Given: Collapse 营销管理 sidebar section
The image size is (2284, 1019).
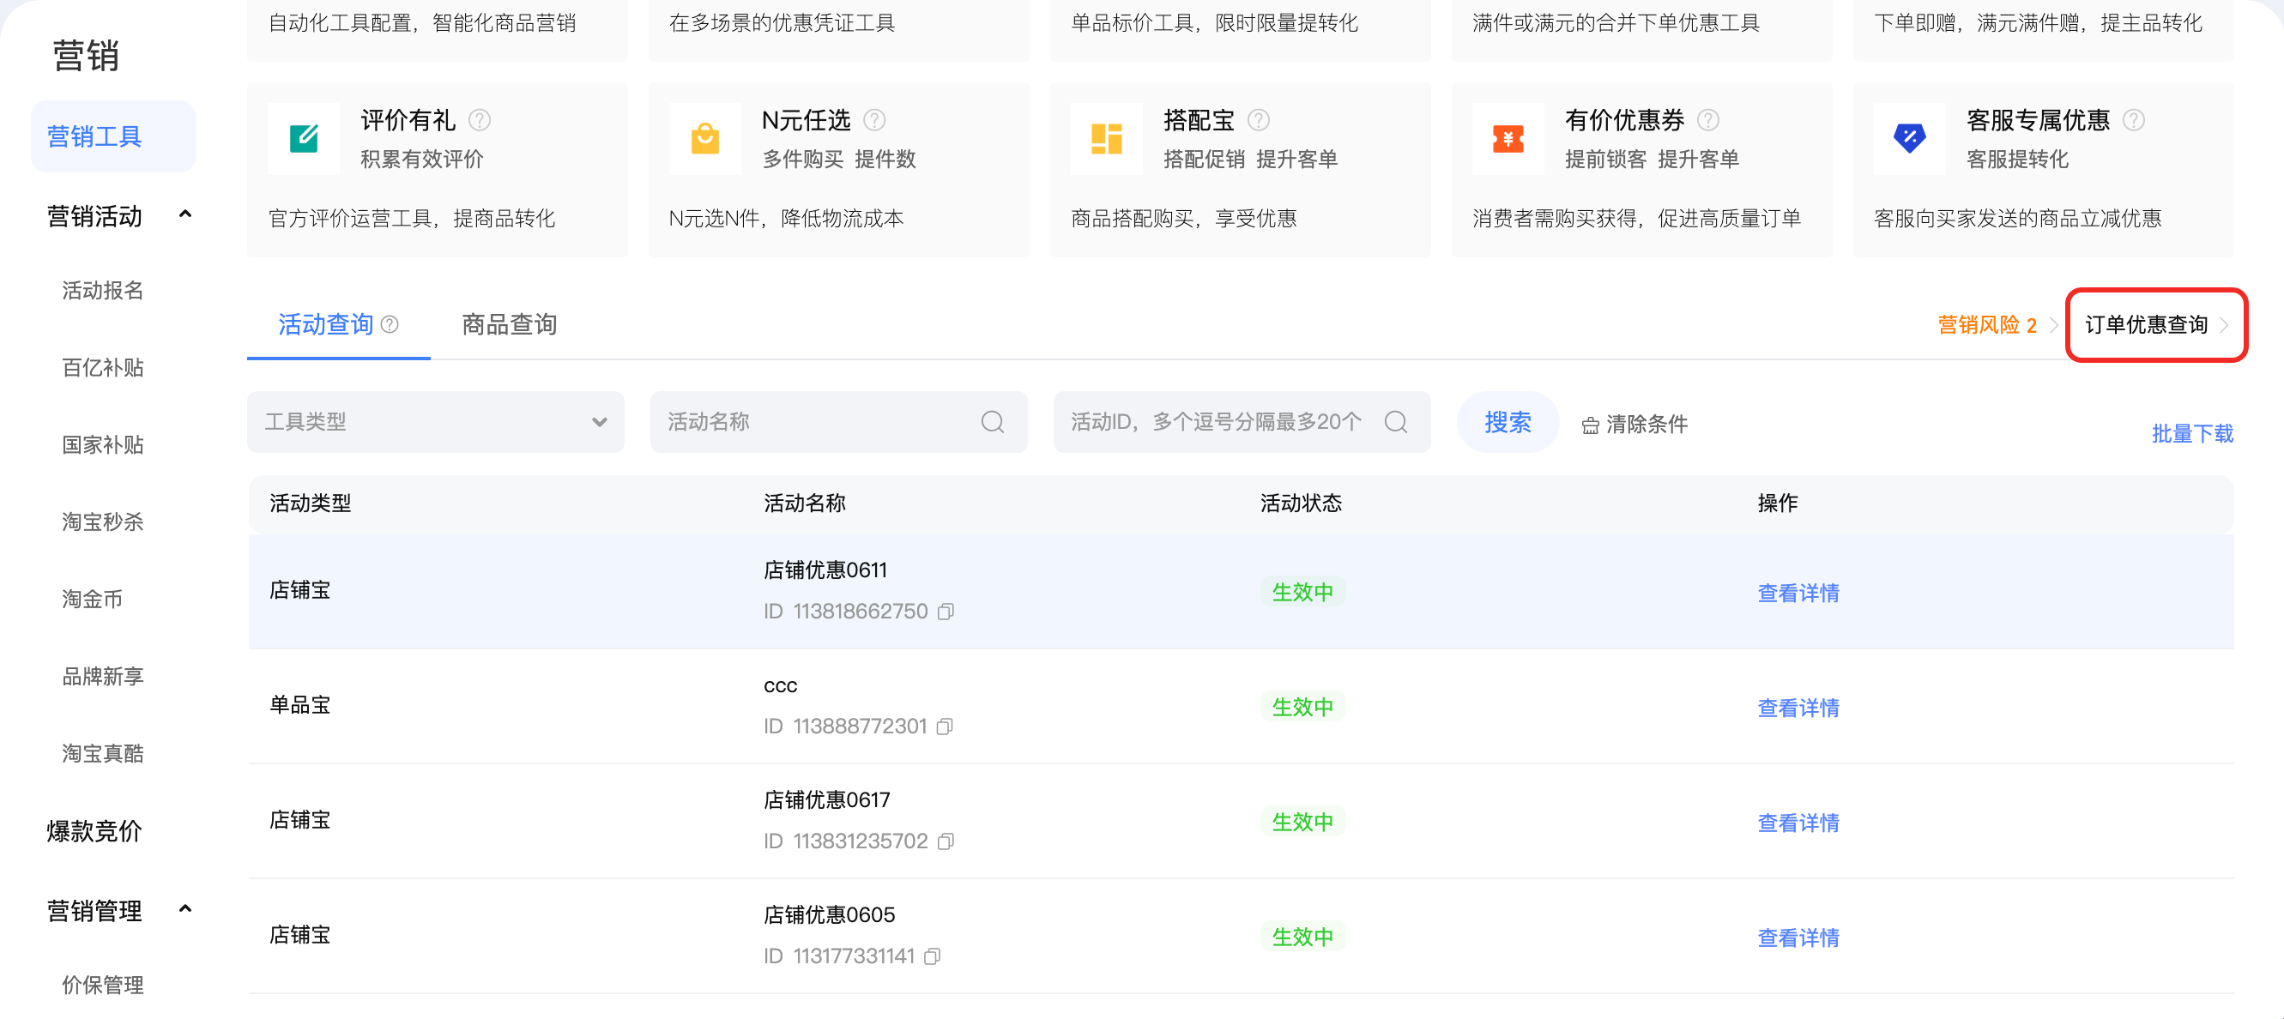Looking at the screenshot, I should 185,909.
